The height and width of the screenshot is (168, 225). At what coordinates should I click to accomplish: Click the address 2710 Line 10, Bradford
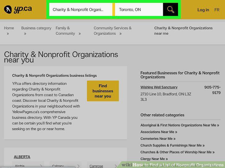point(166,97)
